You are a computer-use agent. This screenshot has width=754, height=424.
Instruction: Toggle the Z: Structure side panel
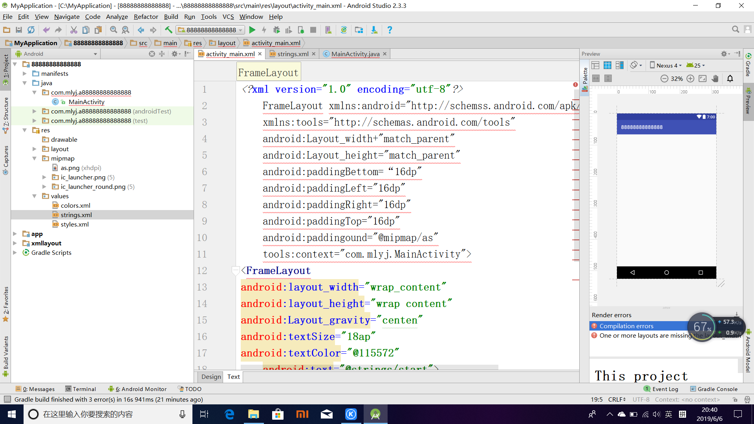click(5, 115)
